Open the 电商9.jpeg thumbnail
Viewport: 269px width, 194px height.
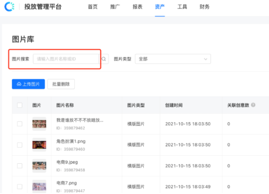click(39, 166)
